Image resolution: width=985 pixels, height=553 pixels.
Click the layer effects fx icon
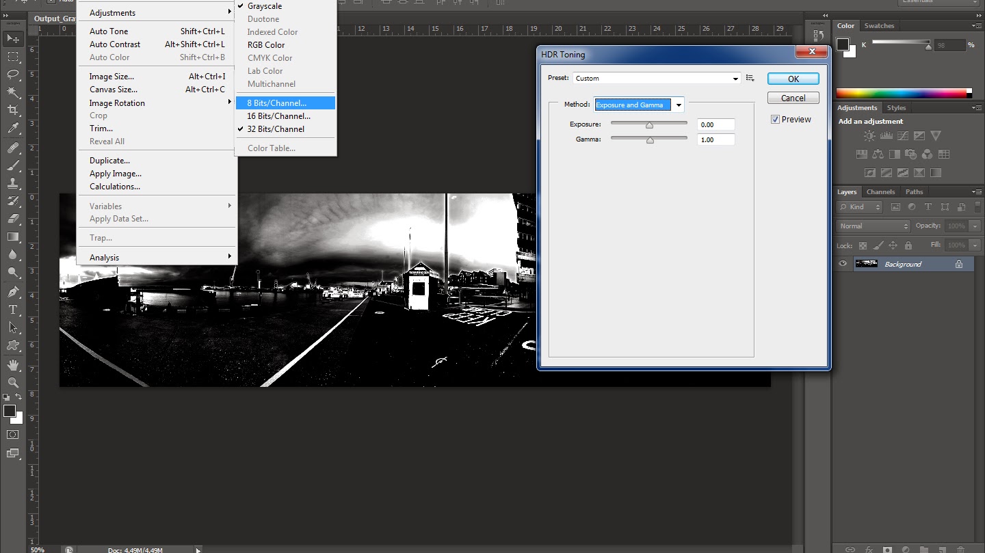[869, 549]
